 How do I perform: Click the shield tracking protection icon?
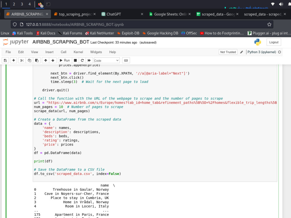click(x=15, y=24)
